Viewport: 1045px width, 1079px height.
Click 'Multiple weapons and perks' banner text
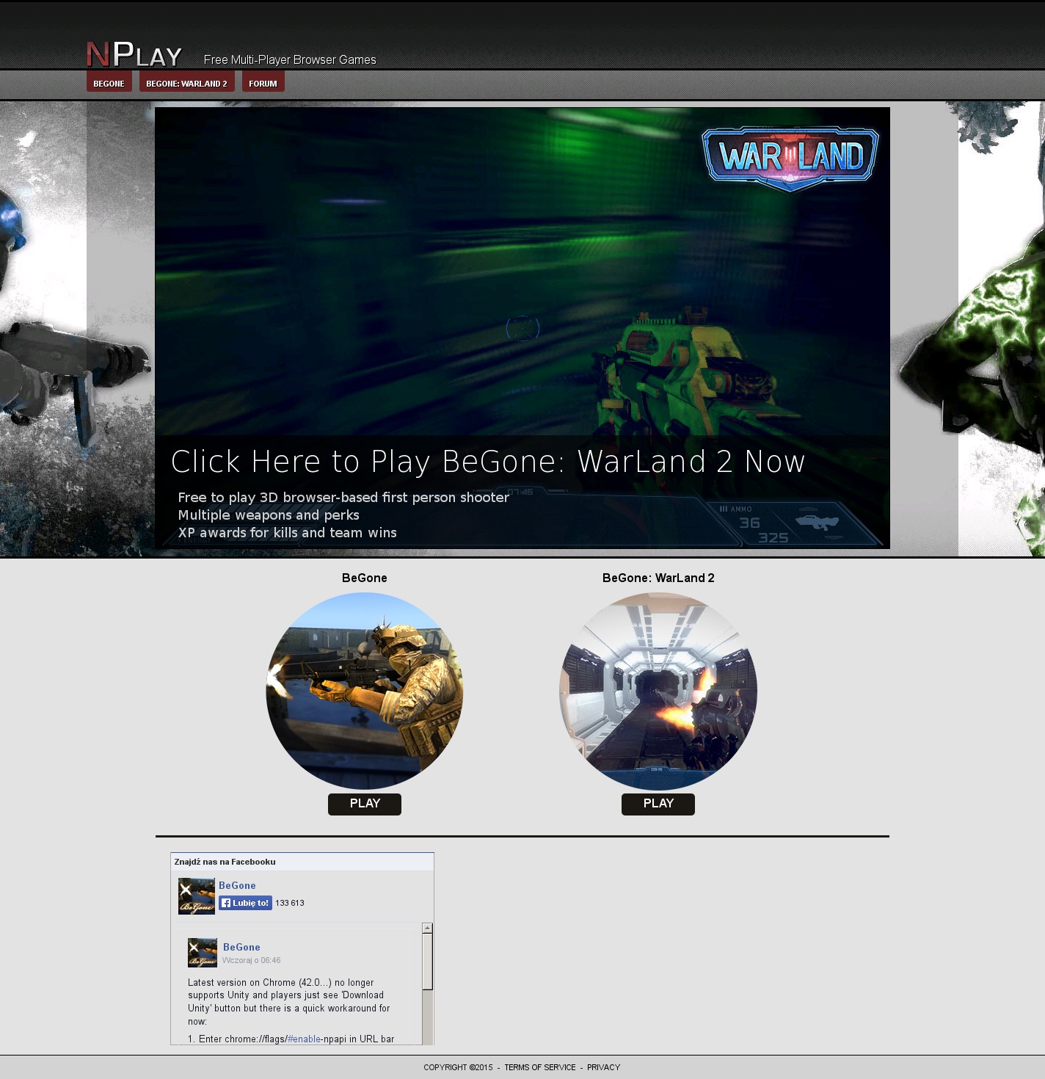click(269, 515)
